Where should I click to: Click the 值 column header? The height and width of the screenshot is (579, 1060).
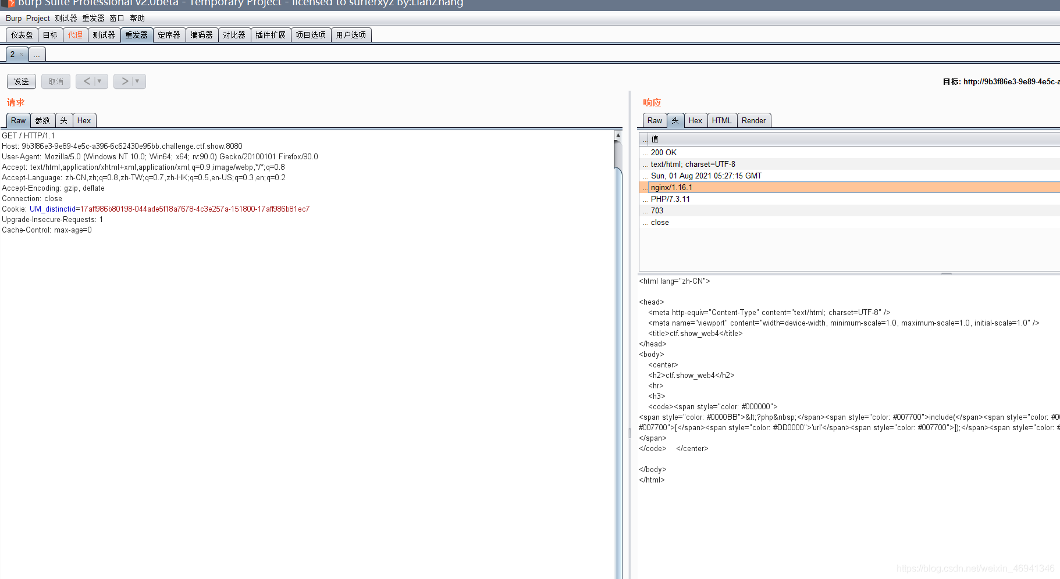(x=853, y=139)
